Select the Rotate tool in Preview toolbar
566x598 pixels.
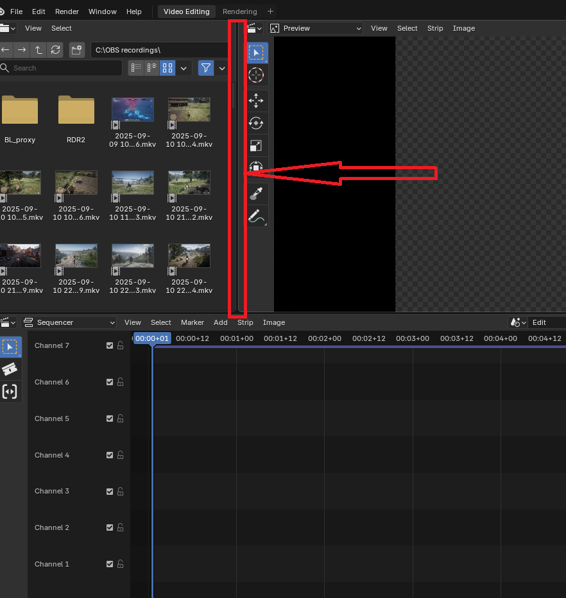click(256, 123)
